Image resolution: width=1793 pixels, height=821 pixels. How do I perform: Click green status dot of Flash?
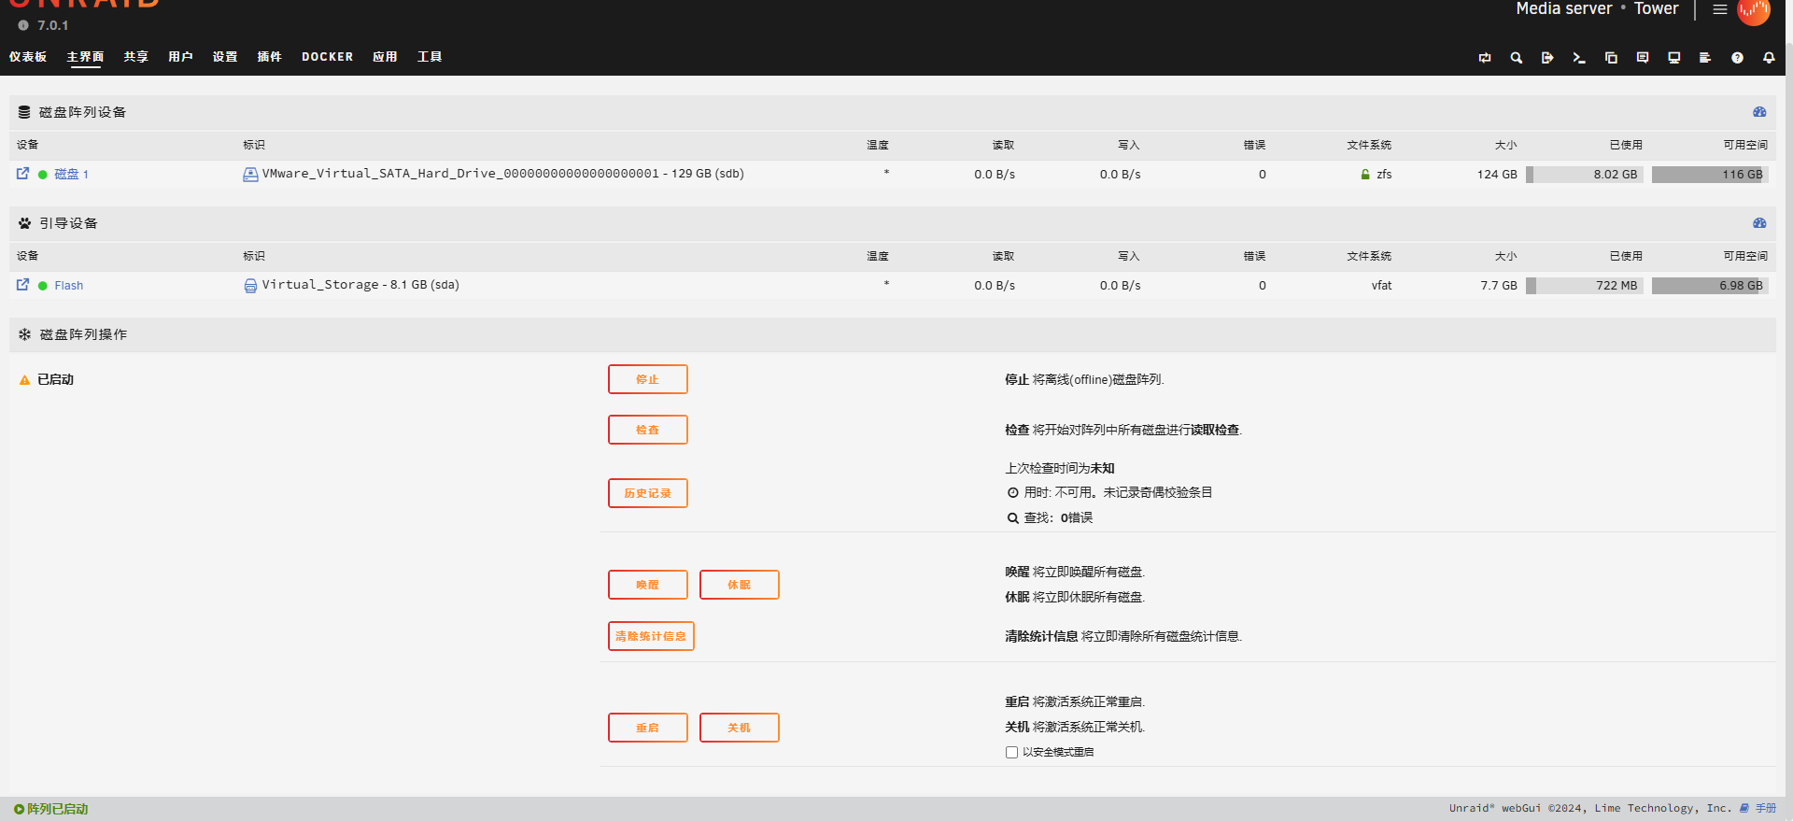point(43,286)
